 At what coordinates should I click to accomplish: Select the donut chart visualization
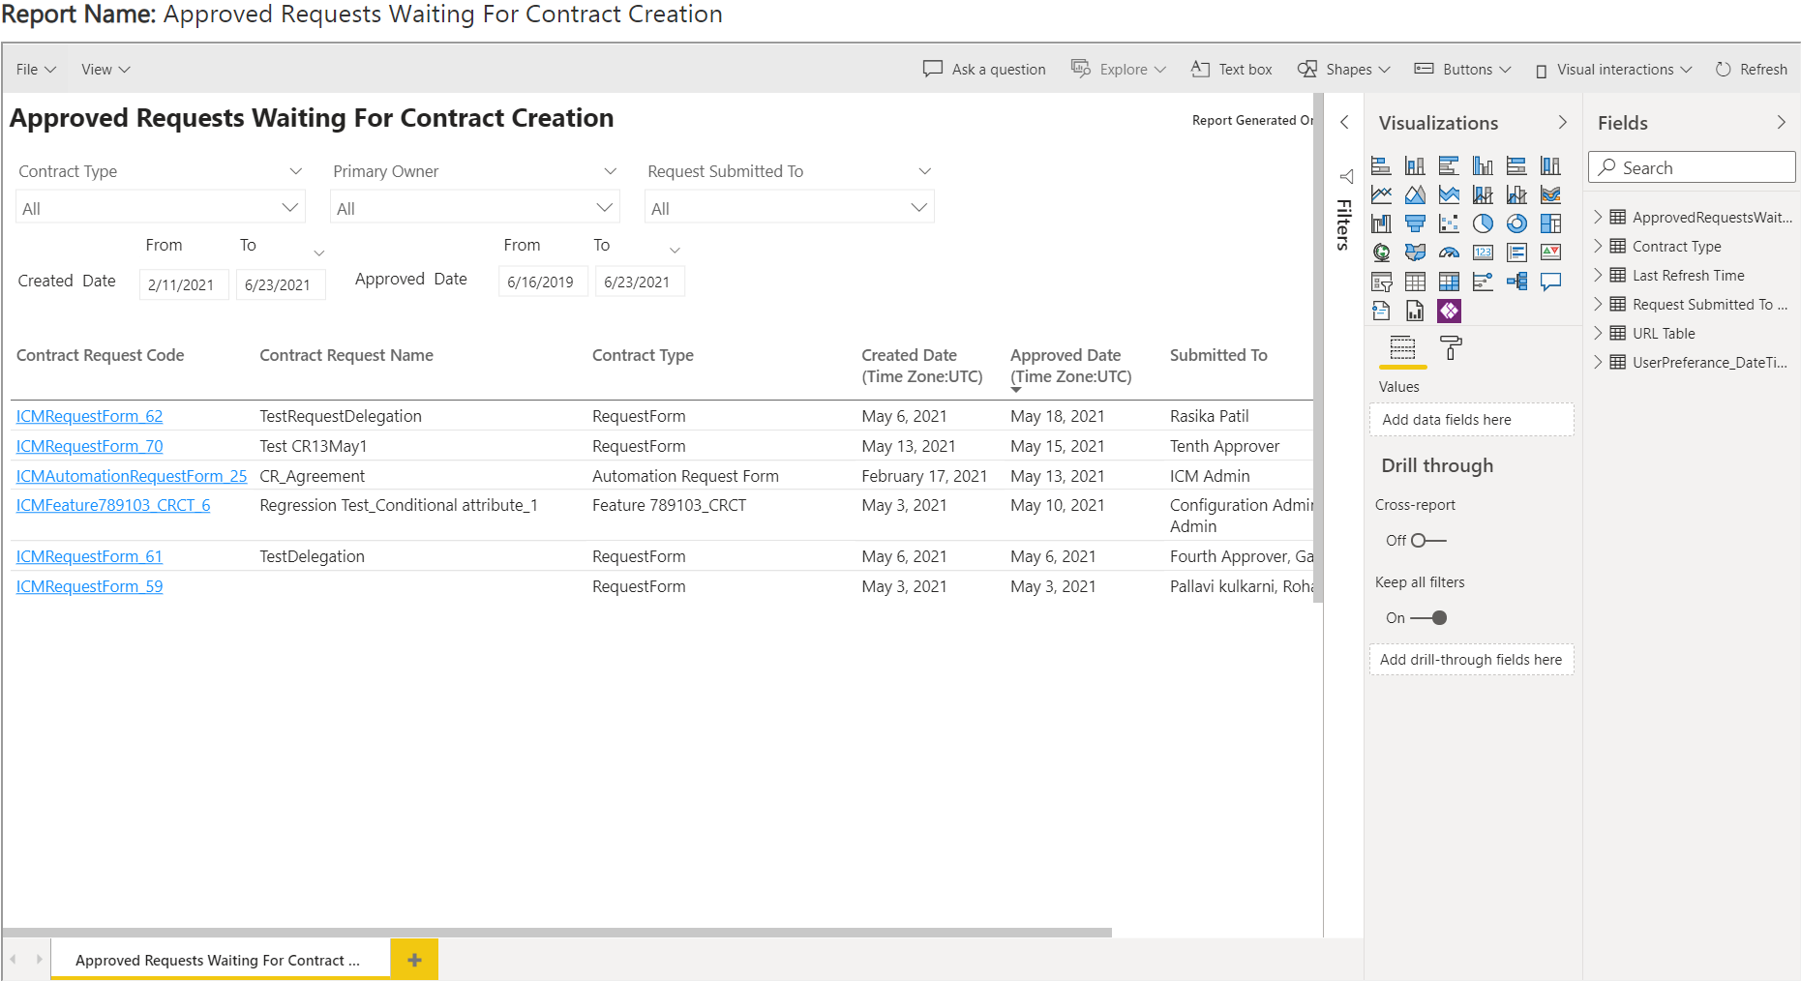tap(1516, 224)
